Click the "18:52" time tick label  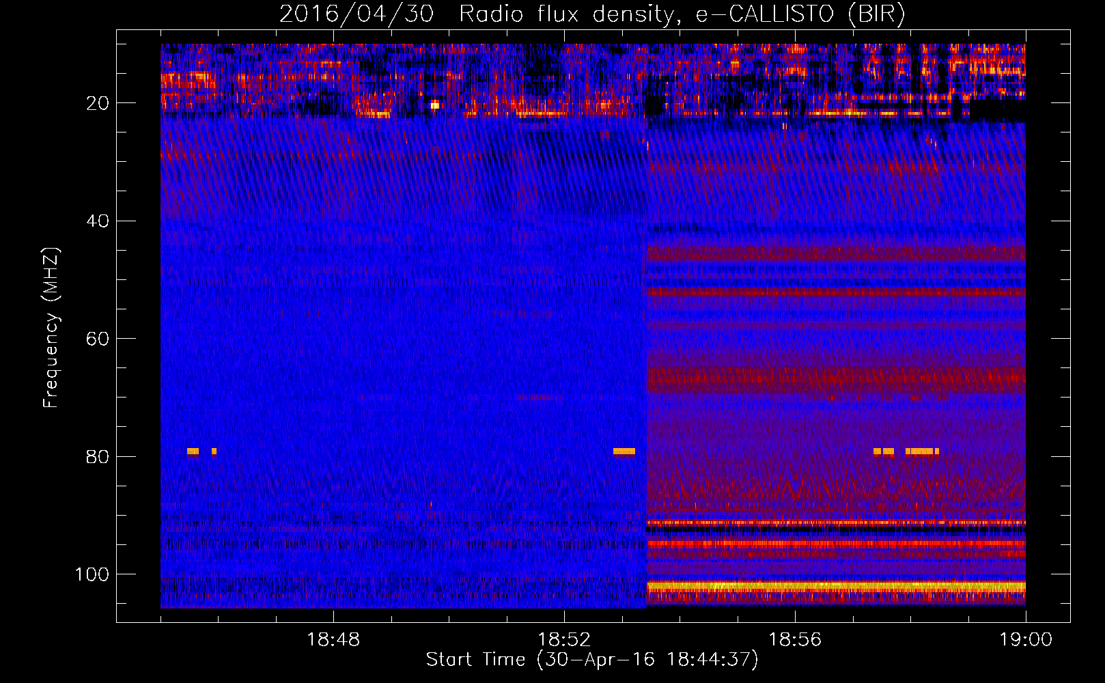coord(564,640)
